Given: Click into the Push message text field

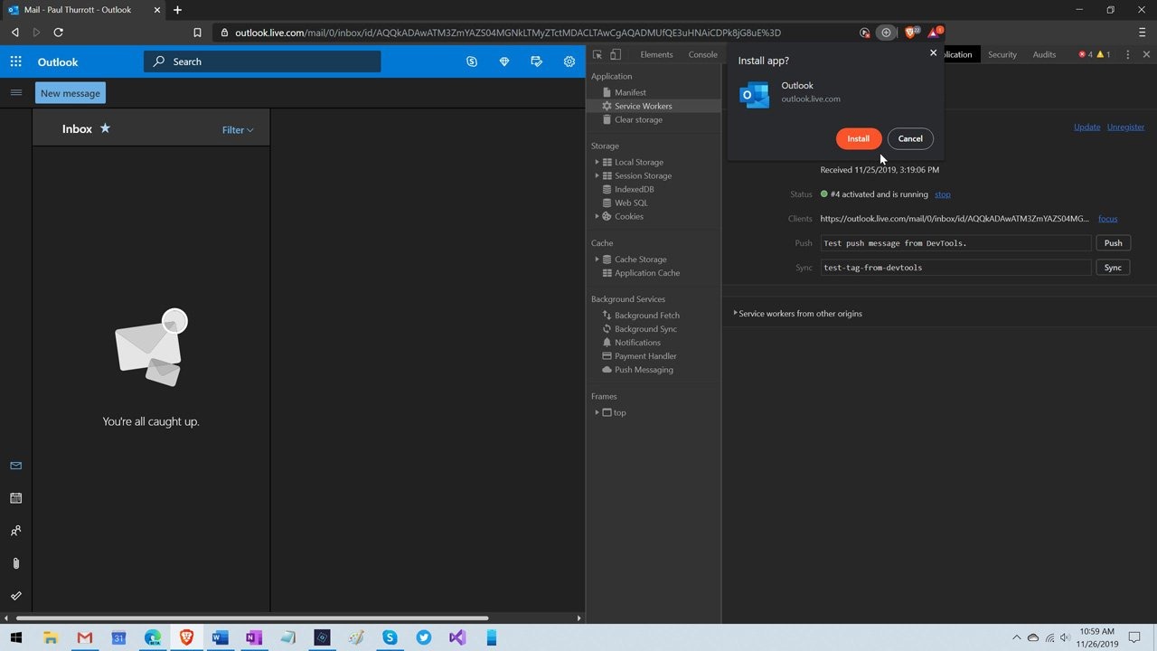Looking at the screenshot, I should pos(955,243).
